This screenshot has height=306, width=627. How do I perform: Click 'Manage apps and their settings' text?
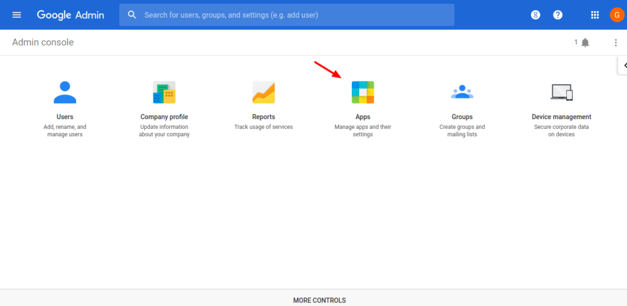pyautogui.click(x=363, y=131)
